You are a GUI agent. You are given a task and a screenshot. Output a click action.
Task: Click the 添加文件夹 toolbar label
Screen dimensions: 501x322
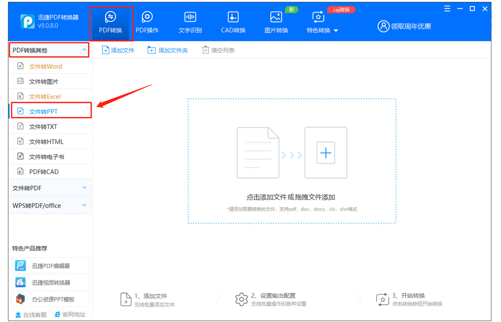(x=173, y=51)
